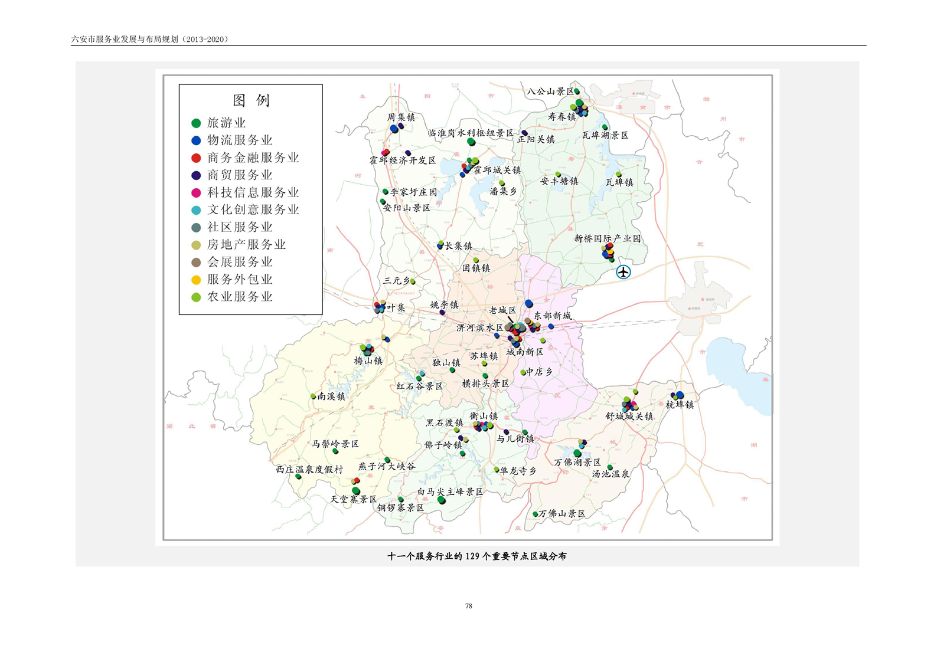The width and height of the screenshot is (937, 662).
Task: Click the green marker at 八公山景区
Action: click(577, 91)
